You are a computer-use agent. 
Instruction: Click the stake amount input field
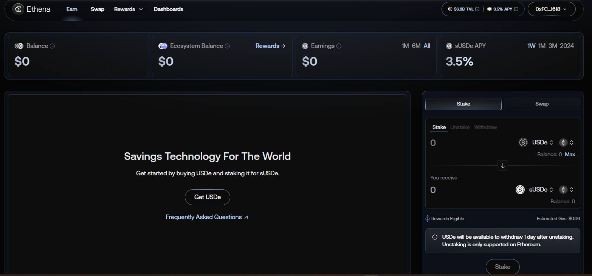point(469,143)
